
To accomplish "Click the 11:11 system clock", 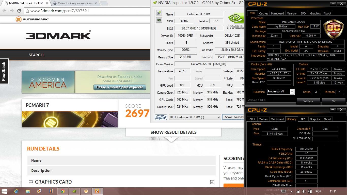I will [x=333, y=191].
